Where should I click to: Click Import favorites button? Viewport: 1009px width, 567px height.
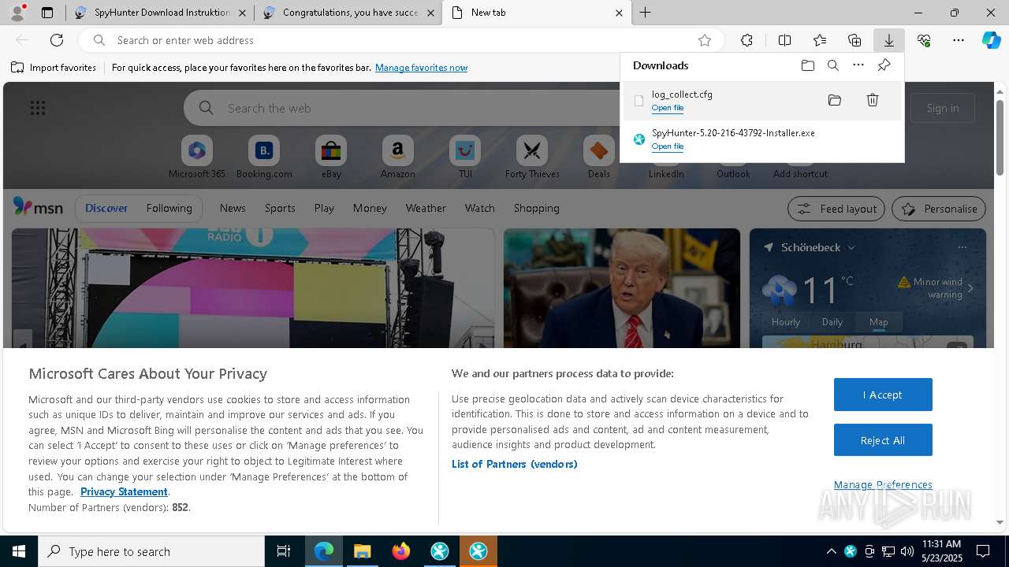tap(54, 68)
